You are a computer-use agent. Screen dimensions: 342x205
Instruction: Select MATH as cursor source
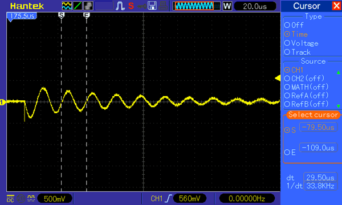307,87
